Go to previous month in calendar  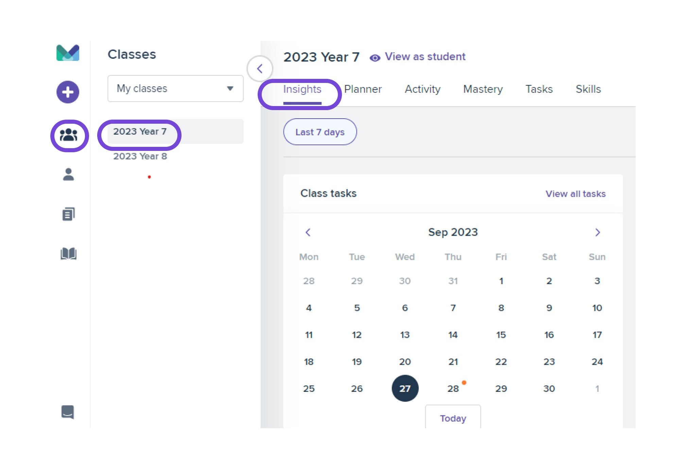click(x=308, y=232)
